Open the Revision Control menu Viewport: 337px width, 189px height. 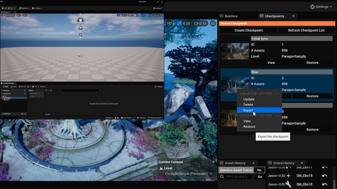(155, 118)
